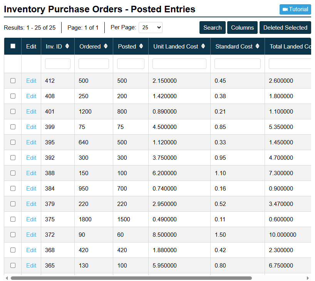Check the row for Inv. ID 384
The width and height of the screenshot is (315, 281).
click(x=13, y=188)
